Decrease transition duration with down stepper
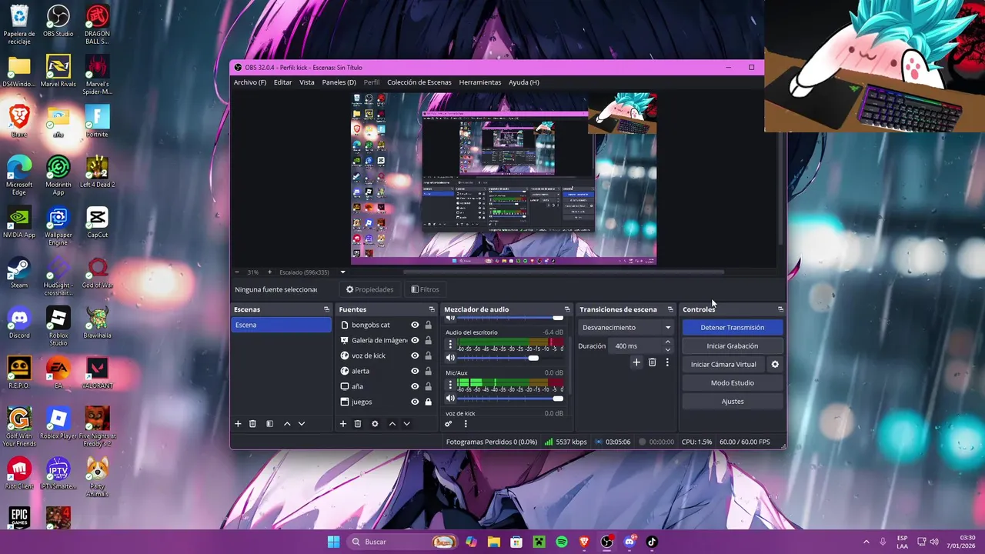 (x=668, y=349)
